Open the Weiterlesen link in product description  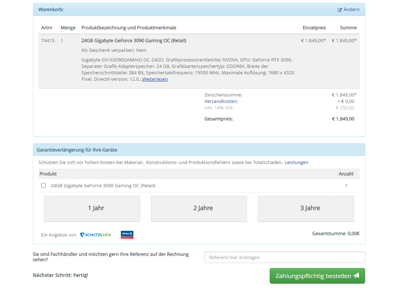[x=155, y=79]
